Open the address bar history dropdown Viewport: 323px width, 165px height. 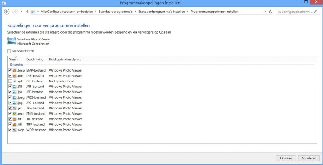pos(265,12)
